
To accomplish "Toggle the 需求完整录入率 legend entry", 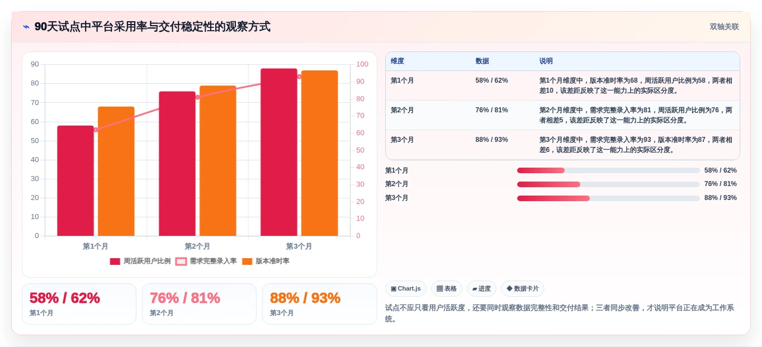I will tap(206, 261).
